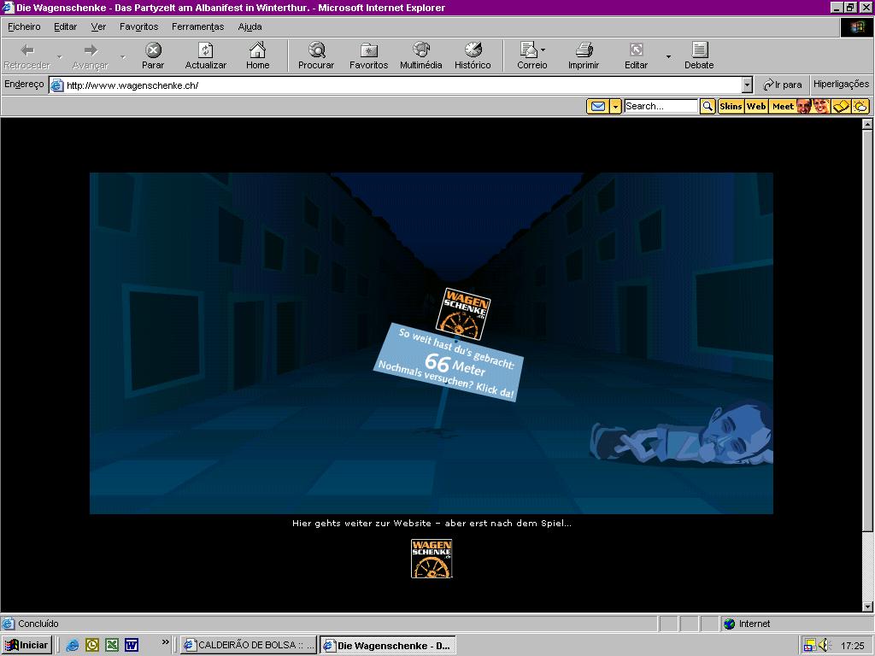Click Die Wagenschenke taskbar button

click(x=388, y=646)
